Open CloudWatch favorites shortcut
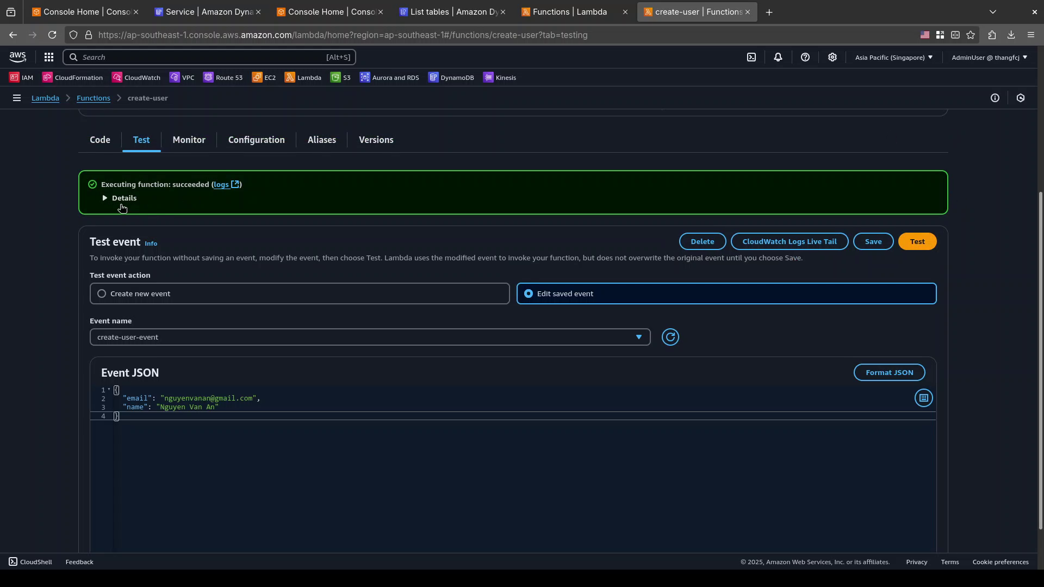This screenshot has width=1044, height=587. point(136,78)
